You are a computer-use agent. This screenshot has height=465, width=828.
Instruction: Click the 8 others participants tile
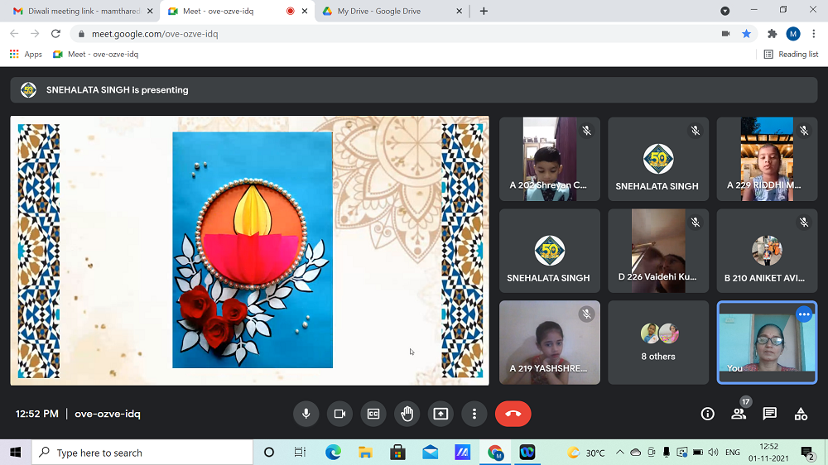[x=658, y=343]
